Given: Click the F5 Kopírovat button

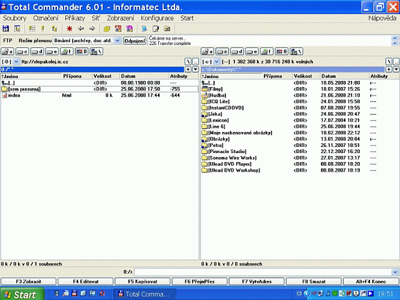Looking at the screenshot, I should (x=143, y=281).
